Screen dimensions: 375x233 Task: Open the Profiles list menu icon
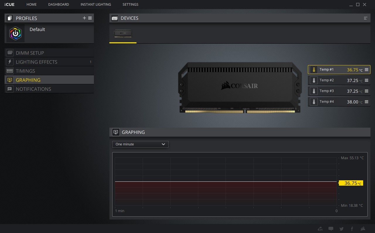(x=90, y=18)
